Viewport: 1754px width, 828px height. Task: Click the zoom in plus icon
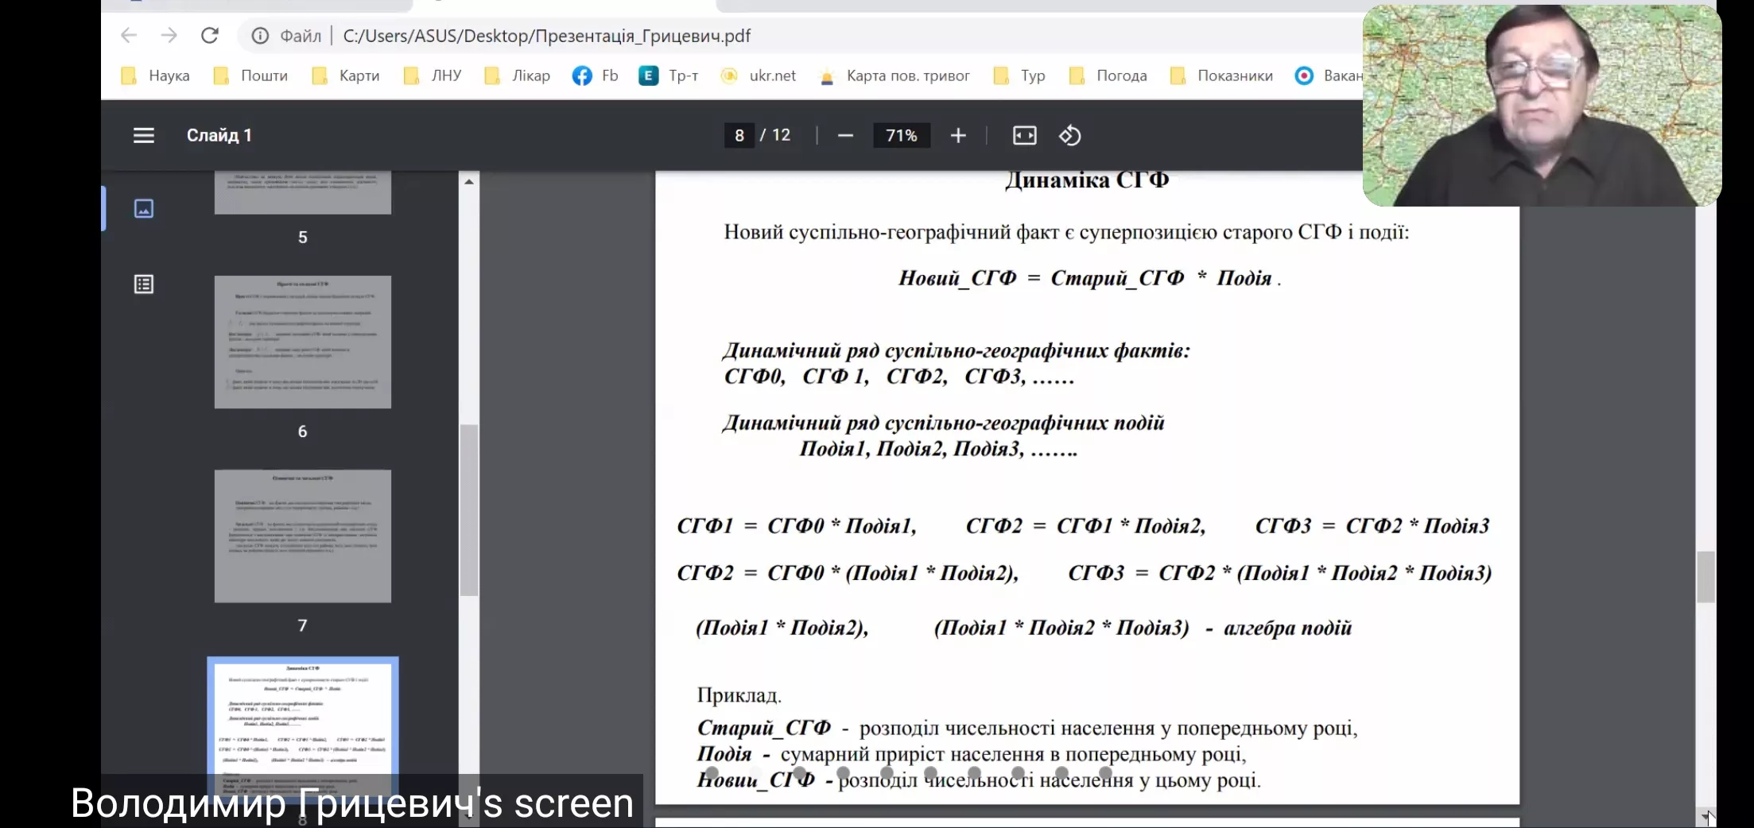coord(958,136)
